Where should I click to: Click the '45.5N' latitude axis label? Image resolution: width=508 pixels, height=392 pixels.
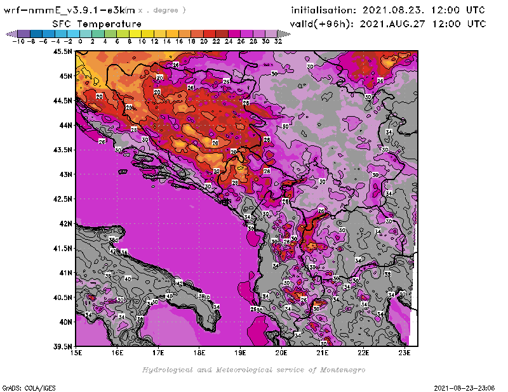click(62, 51)
